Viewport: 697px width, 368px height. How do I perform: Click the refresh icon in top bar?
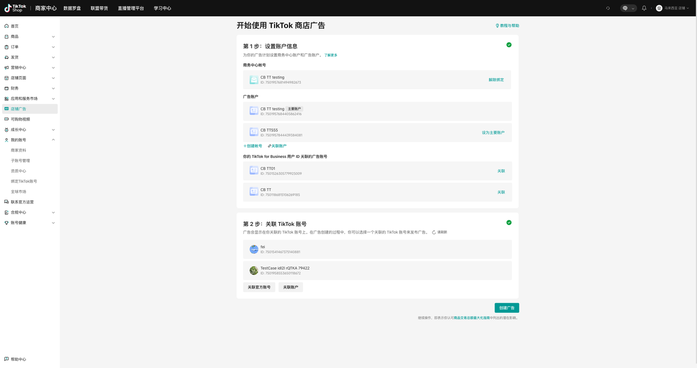[608, 8]
